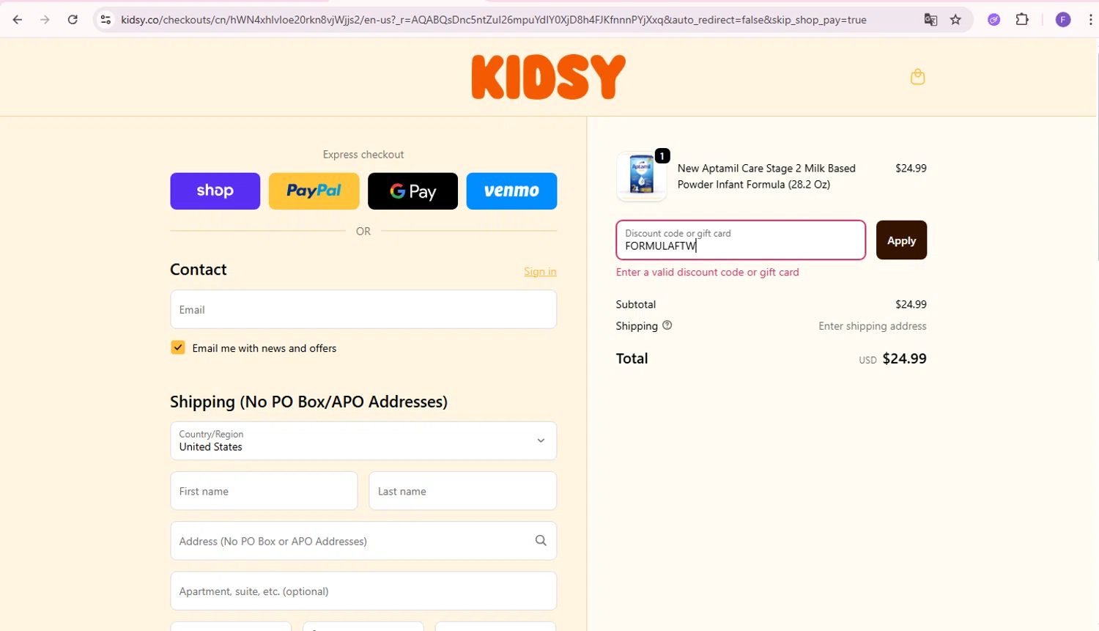Apply the discount code
This screenshot has width=1099, height=631.
pos(901,240)
